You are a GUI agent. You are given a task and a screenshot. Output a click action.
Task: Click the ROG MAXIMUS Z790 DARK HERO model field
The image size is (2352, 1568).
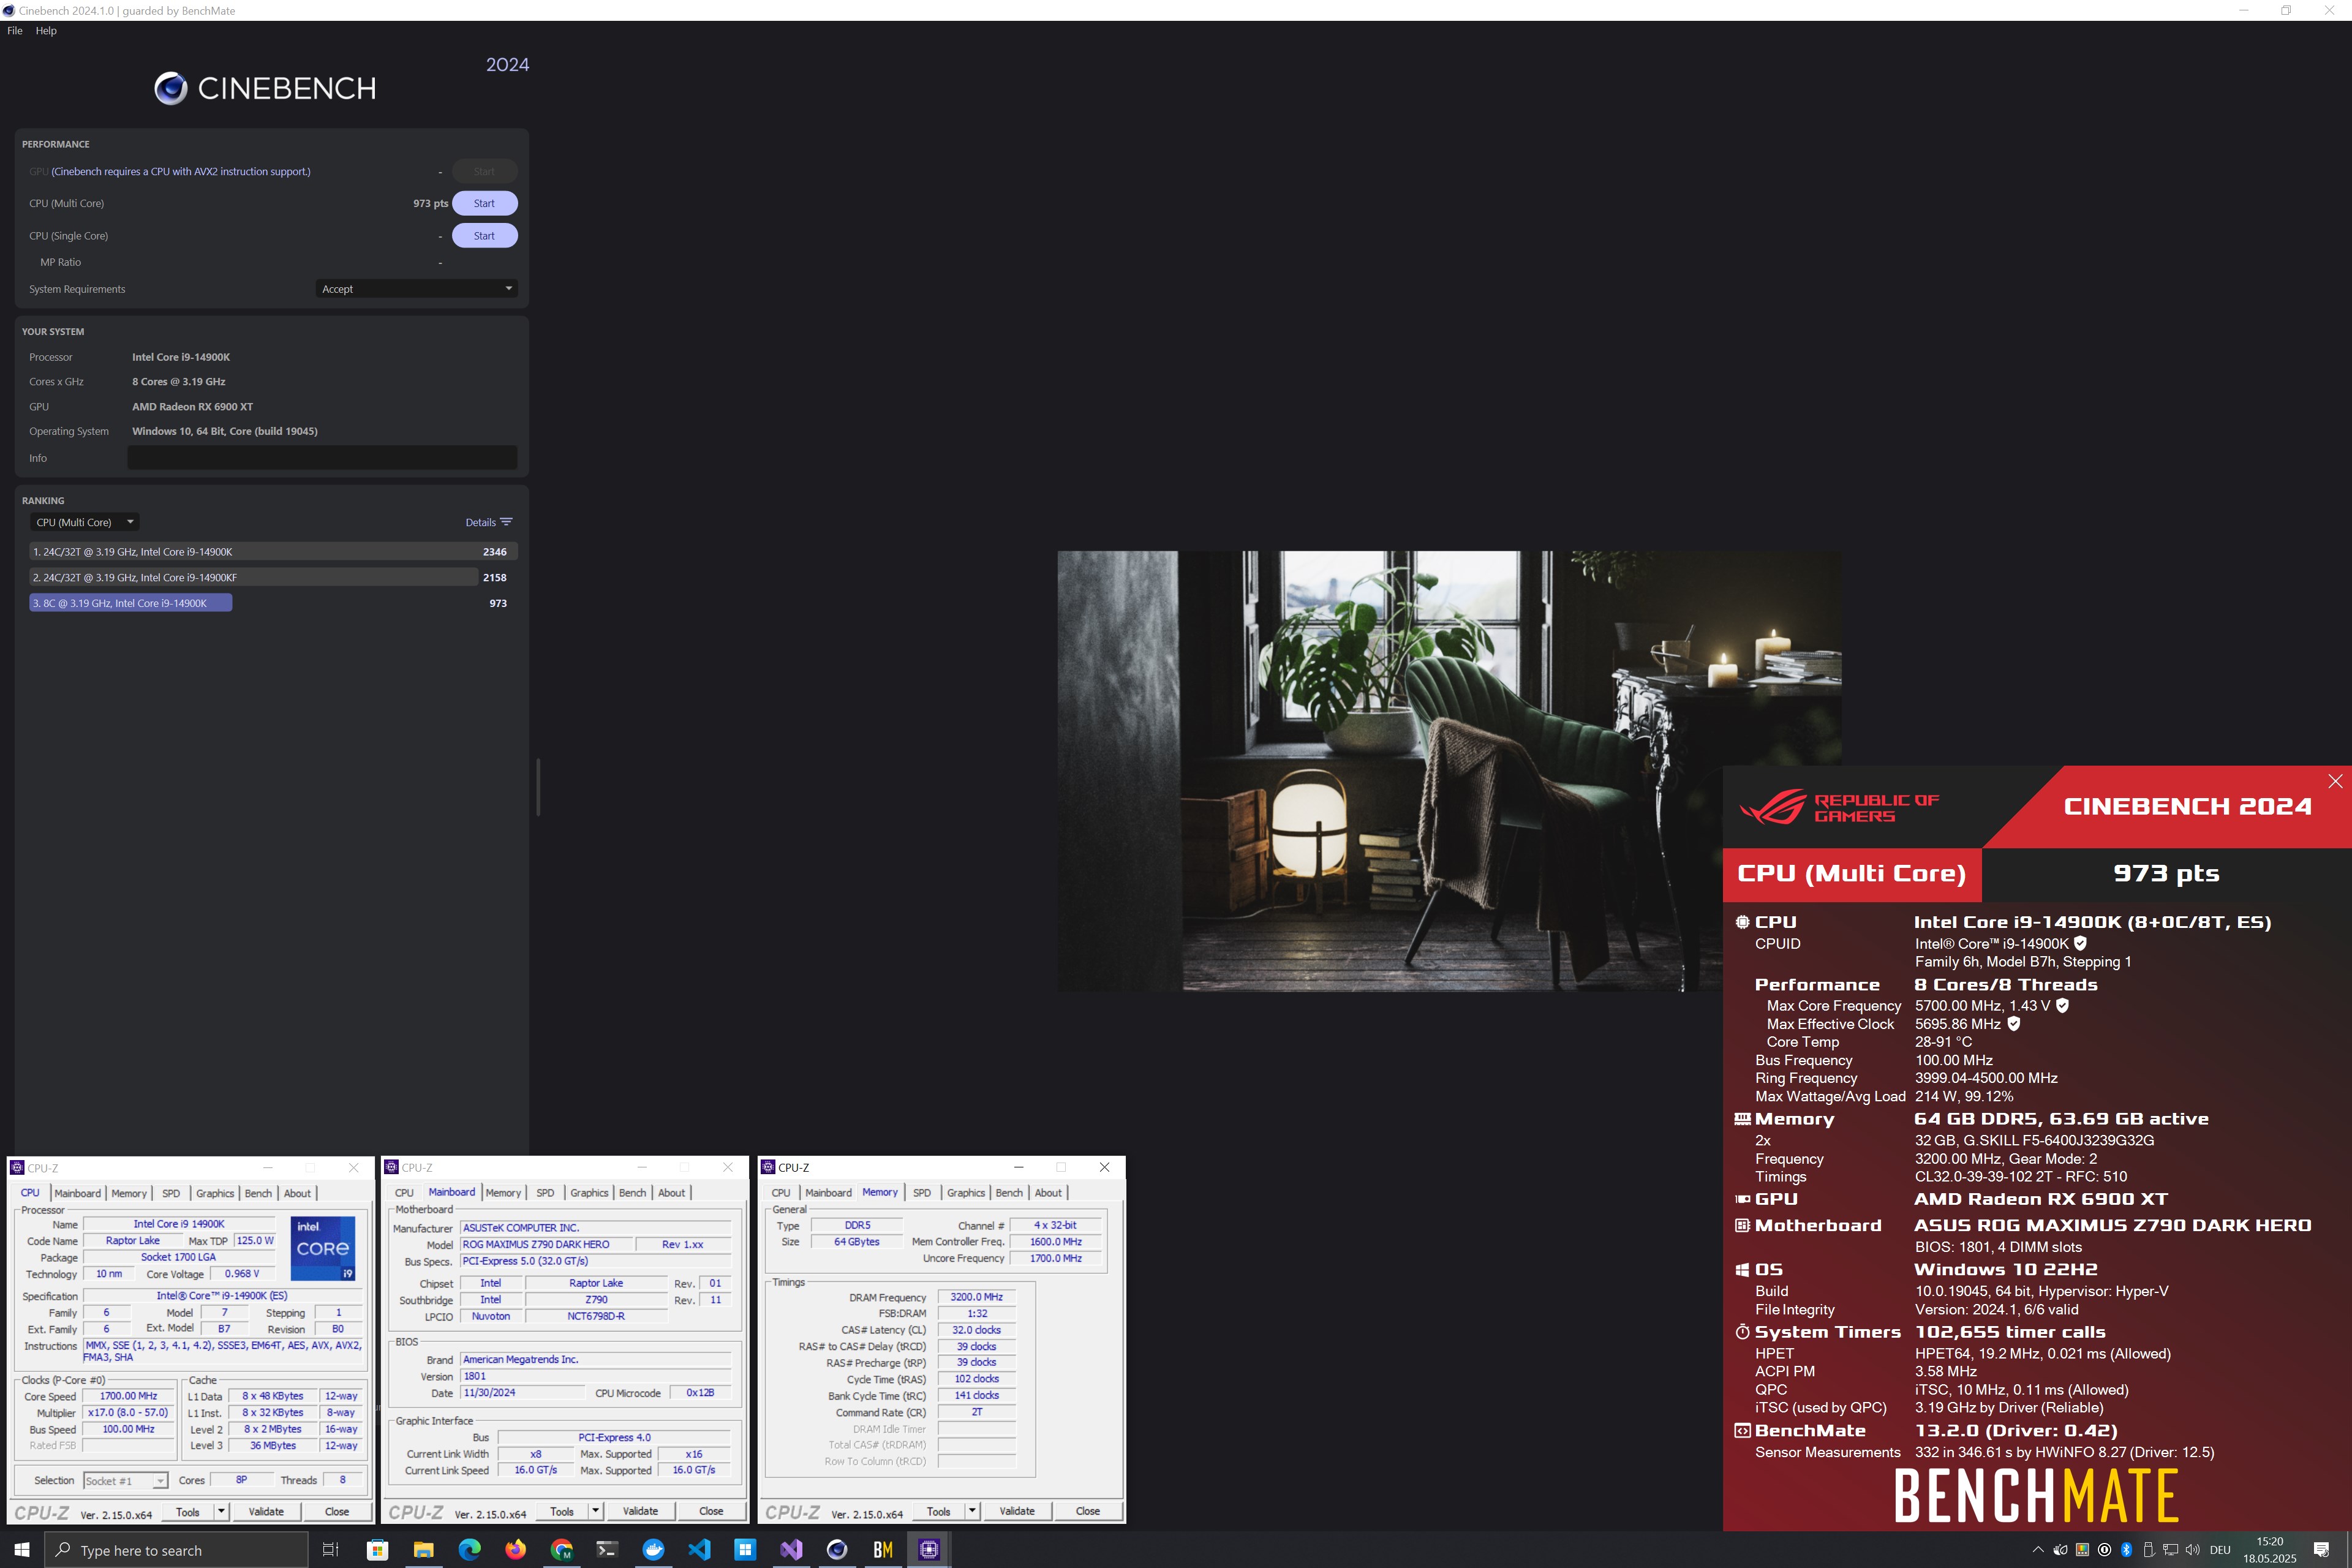547,1245
